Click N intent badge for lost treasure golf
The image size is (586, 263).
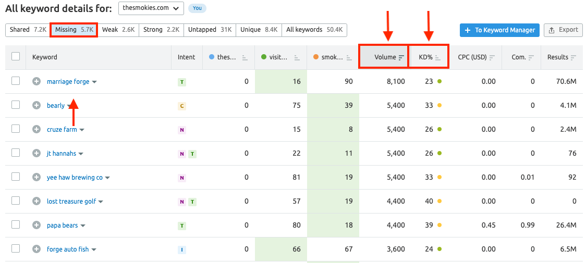pyautogui.click(x=181, y=202)
